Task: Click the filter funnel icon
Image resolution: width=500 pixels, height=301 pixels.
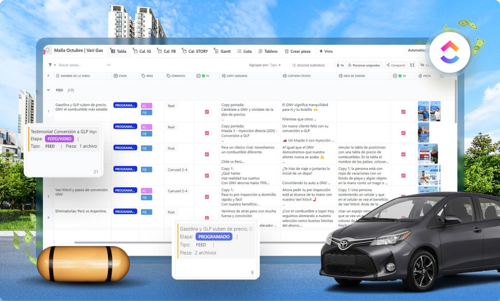Action: click(50, 65)
